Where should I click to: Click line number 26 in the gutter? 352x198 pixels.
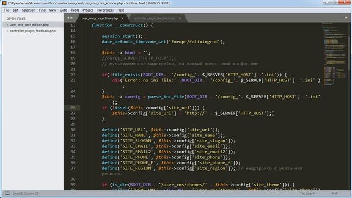[x=73, y=108]
